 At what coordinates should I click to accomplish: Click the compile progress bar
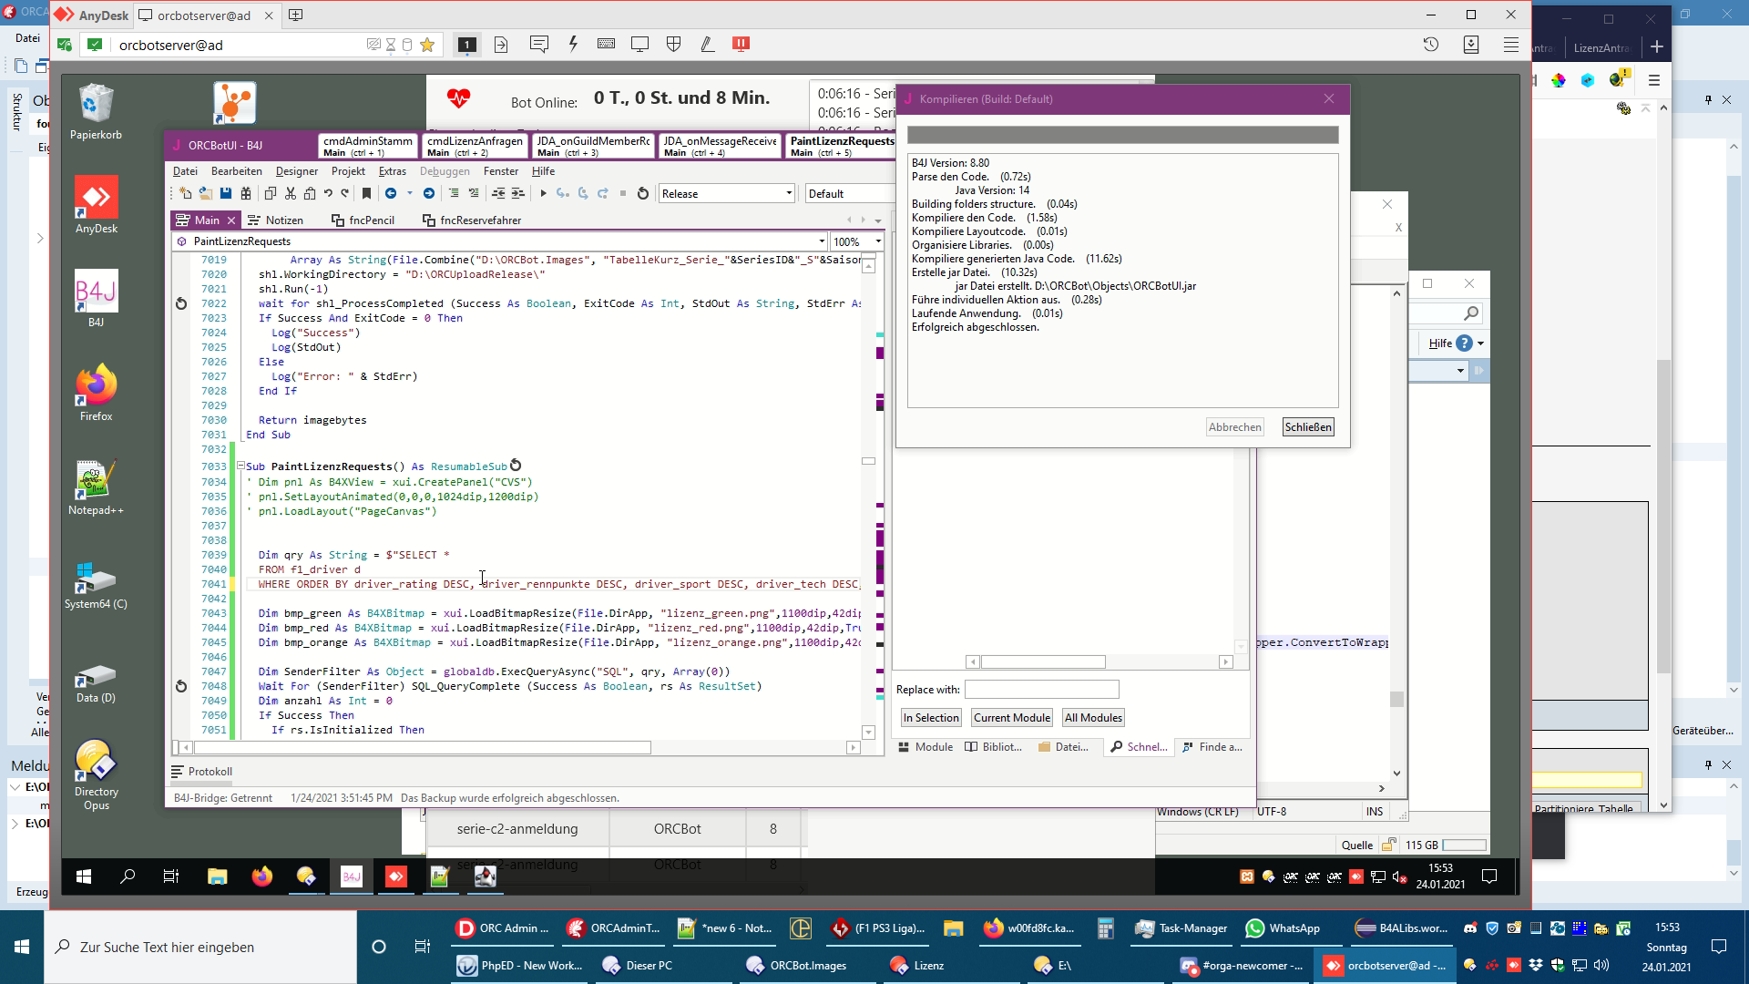pos(1122,136)
